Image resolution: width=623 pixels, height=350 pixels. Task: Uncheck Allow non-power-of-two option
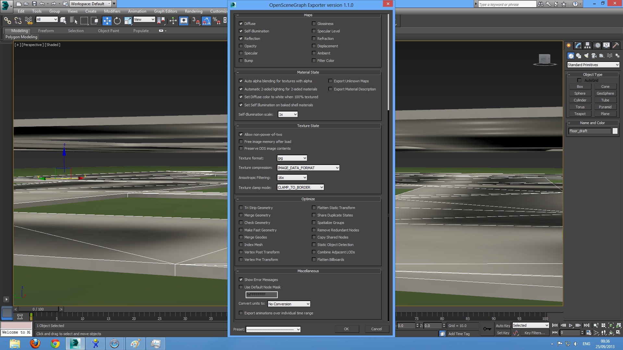click(x=241, y=134)
